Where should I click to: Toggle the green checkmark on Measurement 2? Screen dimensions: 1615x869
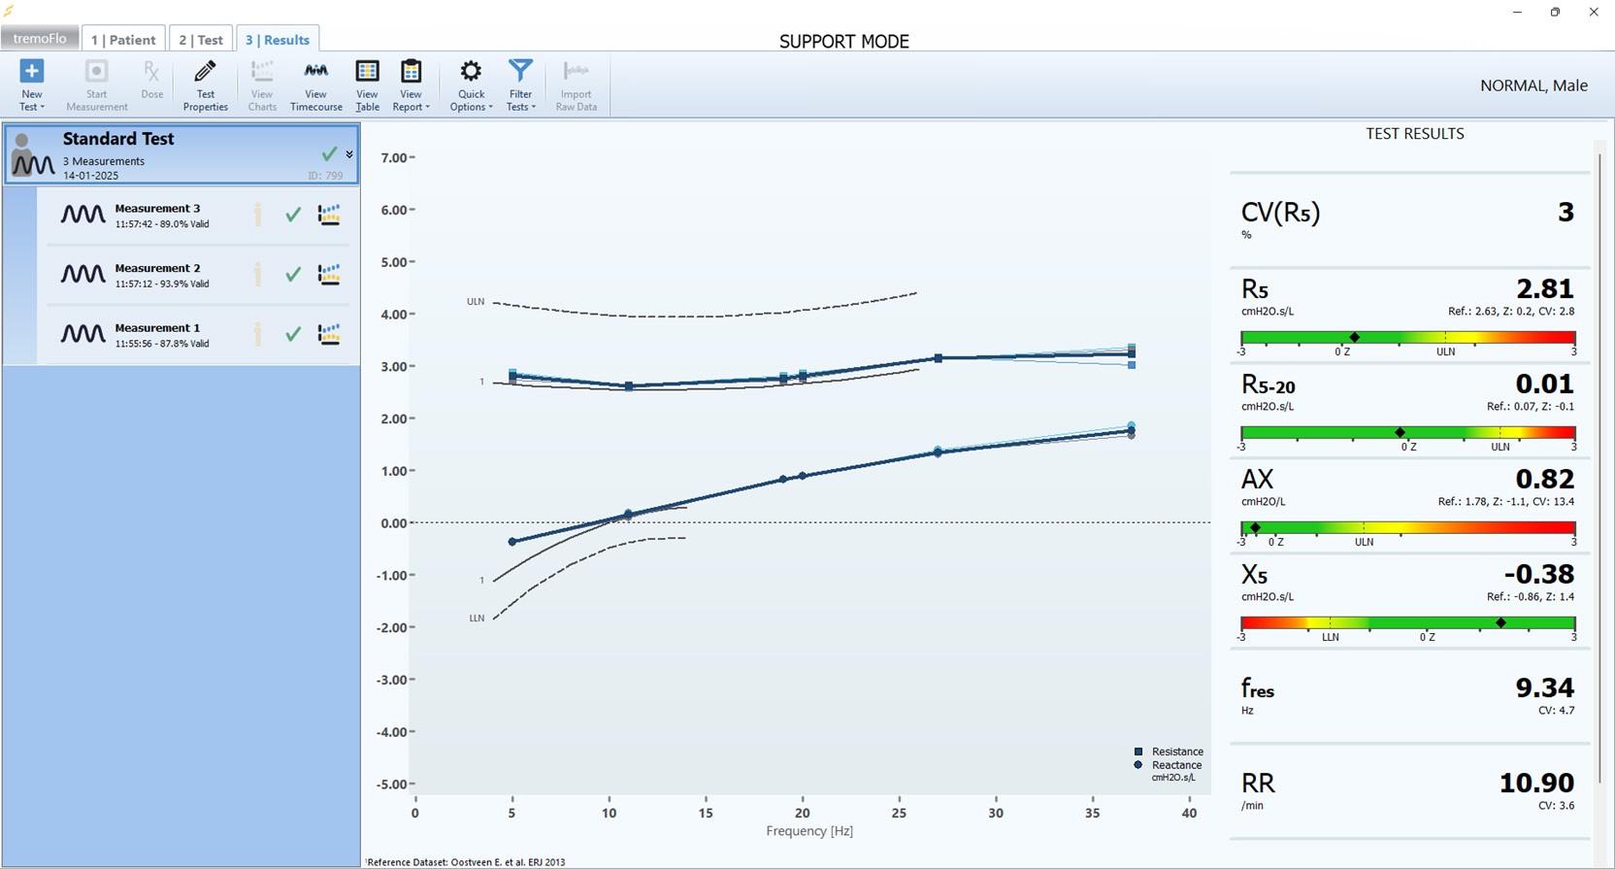[x=293, y=275]
